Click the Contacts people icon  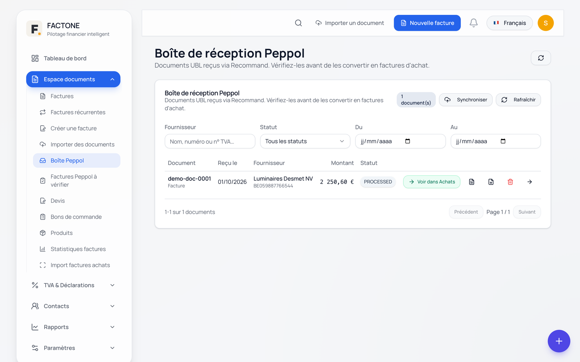(x=35, y=306)
